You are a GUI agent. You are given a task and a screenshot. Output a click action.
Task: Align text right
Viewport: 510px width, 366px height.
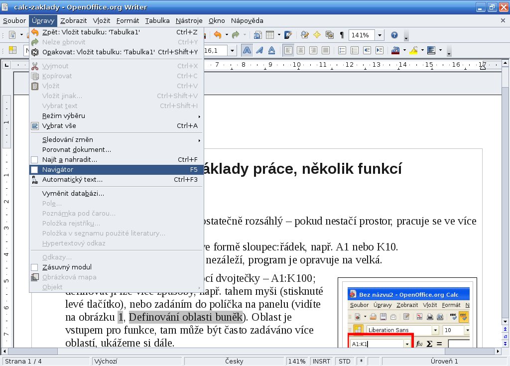tap(313, 50)
